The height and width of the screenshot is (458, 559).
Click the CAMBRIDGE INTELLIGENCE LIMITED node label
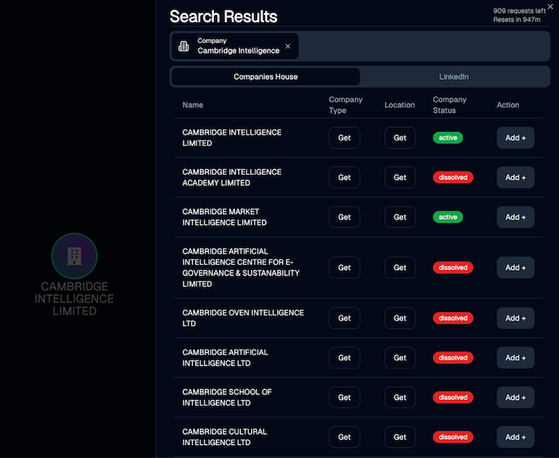click(74, 298)
